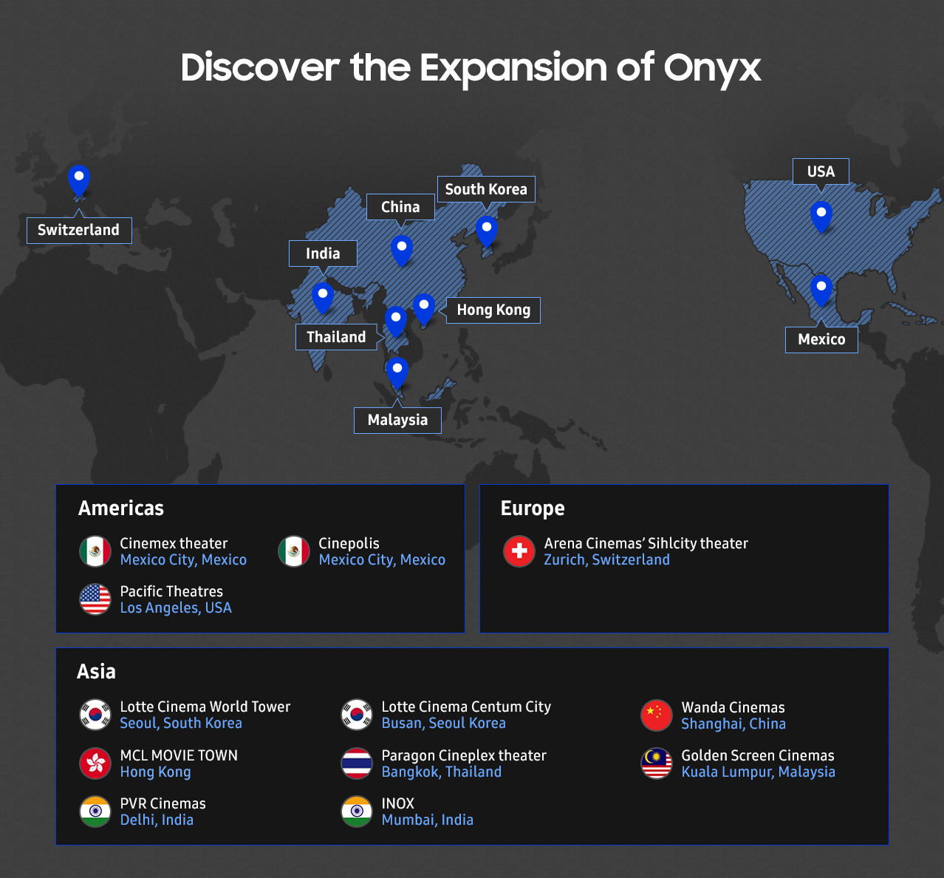Click the Swiss flag beside Arena Cinemas
The width and height of the screenshot is (944, 878).
coord(519,551)
